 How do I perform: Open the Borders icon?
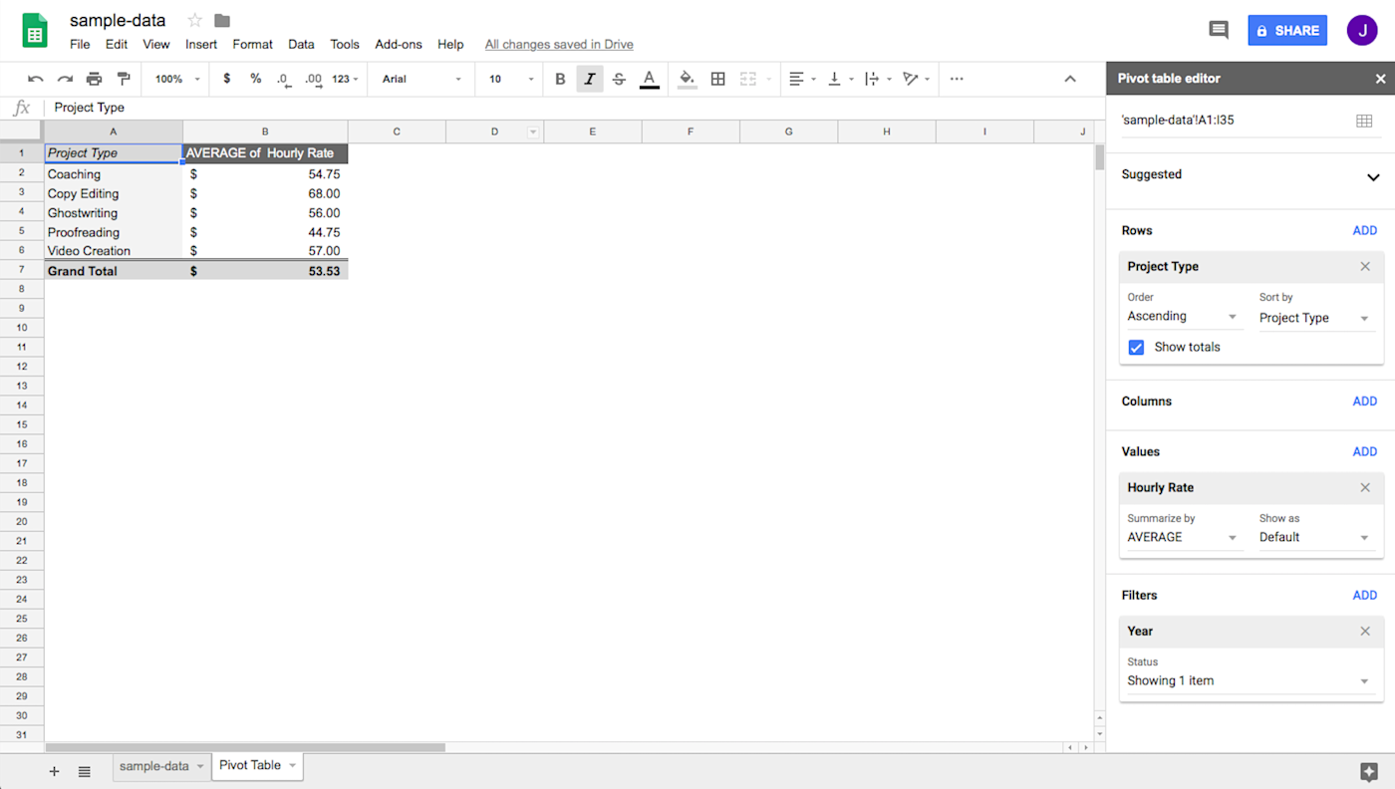click(x=718, y=79)
